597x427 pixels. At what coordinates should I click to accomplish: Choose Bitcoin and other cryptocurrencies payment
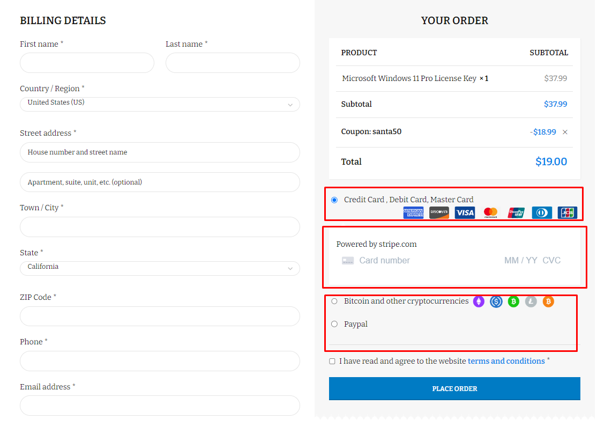click(x=334, y=301)
